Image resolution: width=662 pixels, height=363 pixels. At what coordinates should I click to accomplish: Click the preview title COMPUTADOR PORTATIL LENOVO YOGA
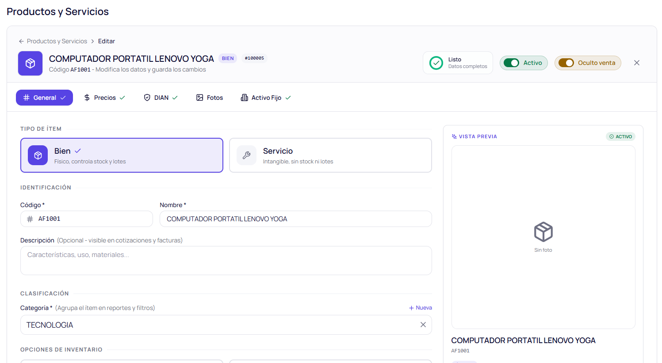tap(523, 340)
